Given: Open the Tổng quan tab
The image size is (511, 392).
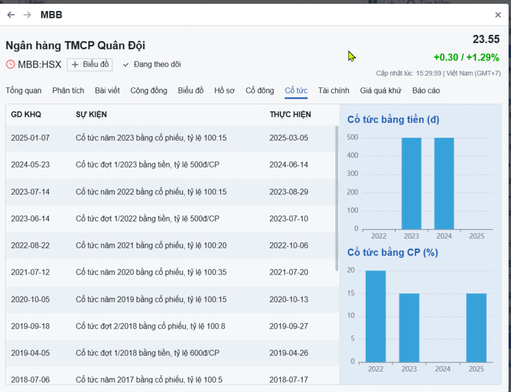Looking at the screenshot, I should point(23,90).
